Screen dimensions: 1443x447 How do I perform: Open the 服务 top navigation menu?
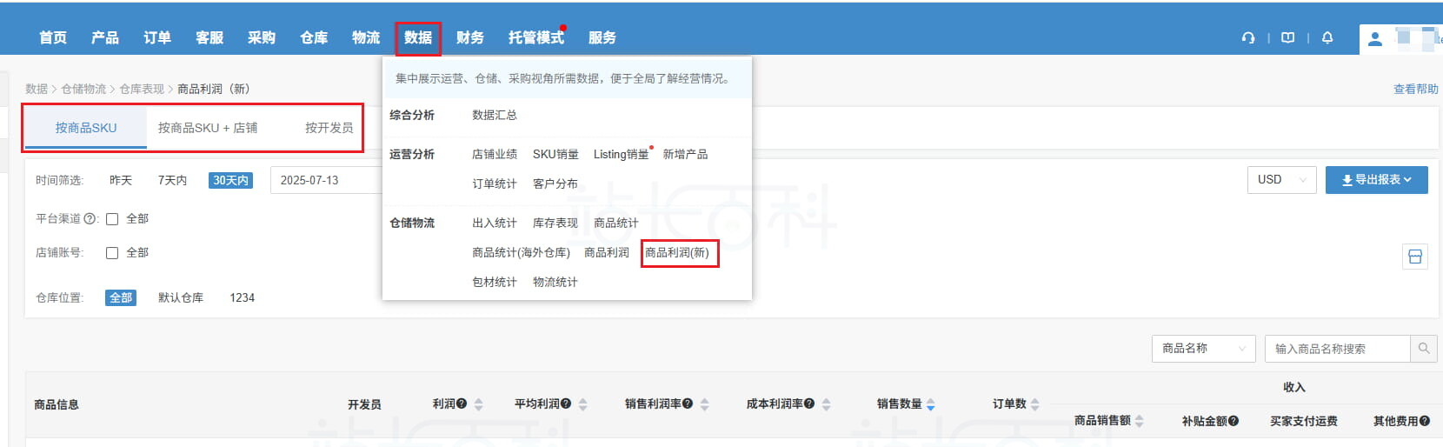(x=602, y=37)
